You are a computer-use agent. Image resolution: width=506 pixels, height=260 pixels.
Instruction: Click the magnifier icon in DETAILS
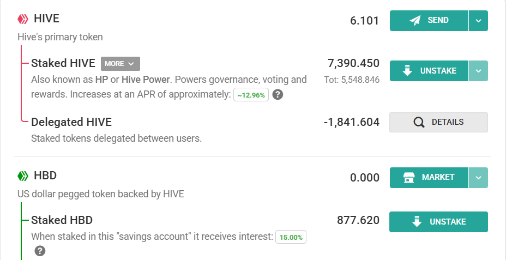click(419, 122)
